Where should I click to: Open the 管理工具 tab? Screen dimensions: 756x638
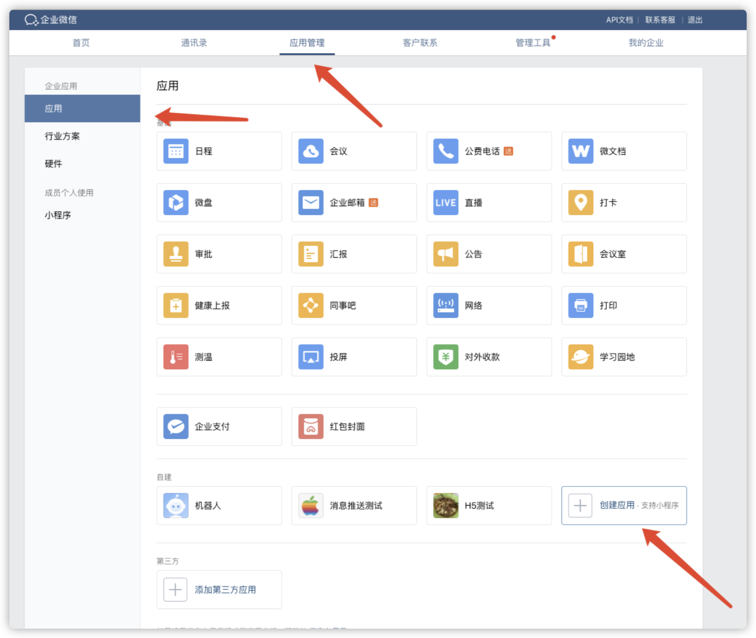(x=533, y=43)
